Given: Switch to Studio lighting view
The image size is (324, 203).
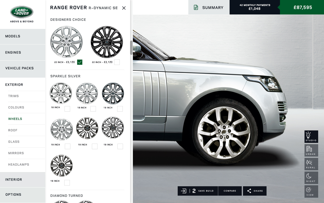Looking at the screenshot, I should pyautogui.click(x=311, y=137).
